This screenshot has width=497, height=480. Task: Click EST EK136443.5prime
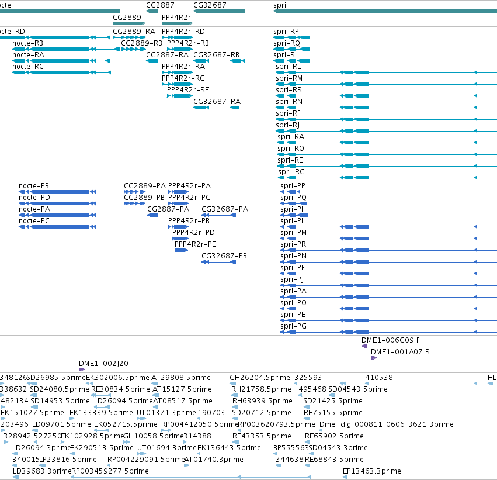coord(229,448)
